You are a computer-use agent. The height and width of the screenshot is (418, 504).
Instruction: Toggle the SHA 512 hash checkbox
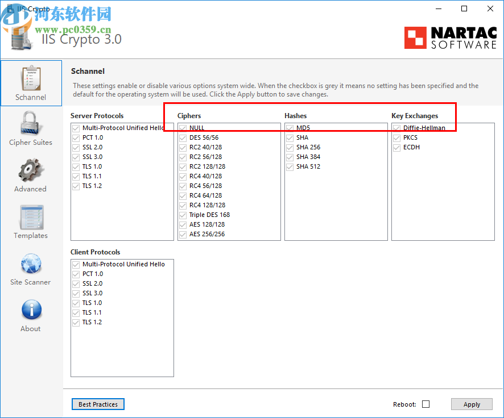tap(290, 167)
